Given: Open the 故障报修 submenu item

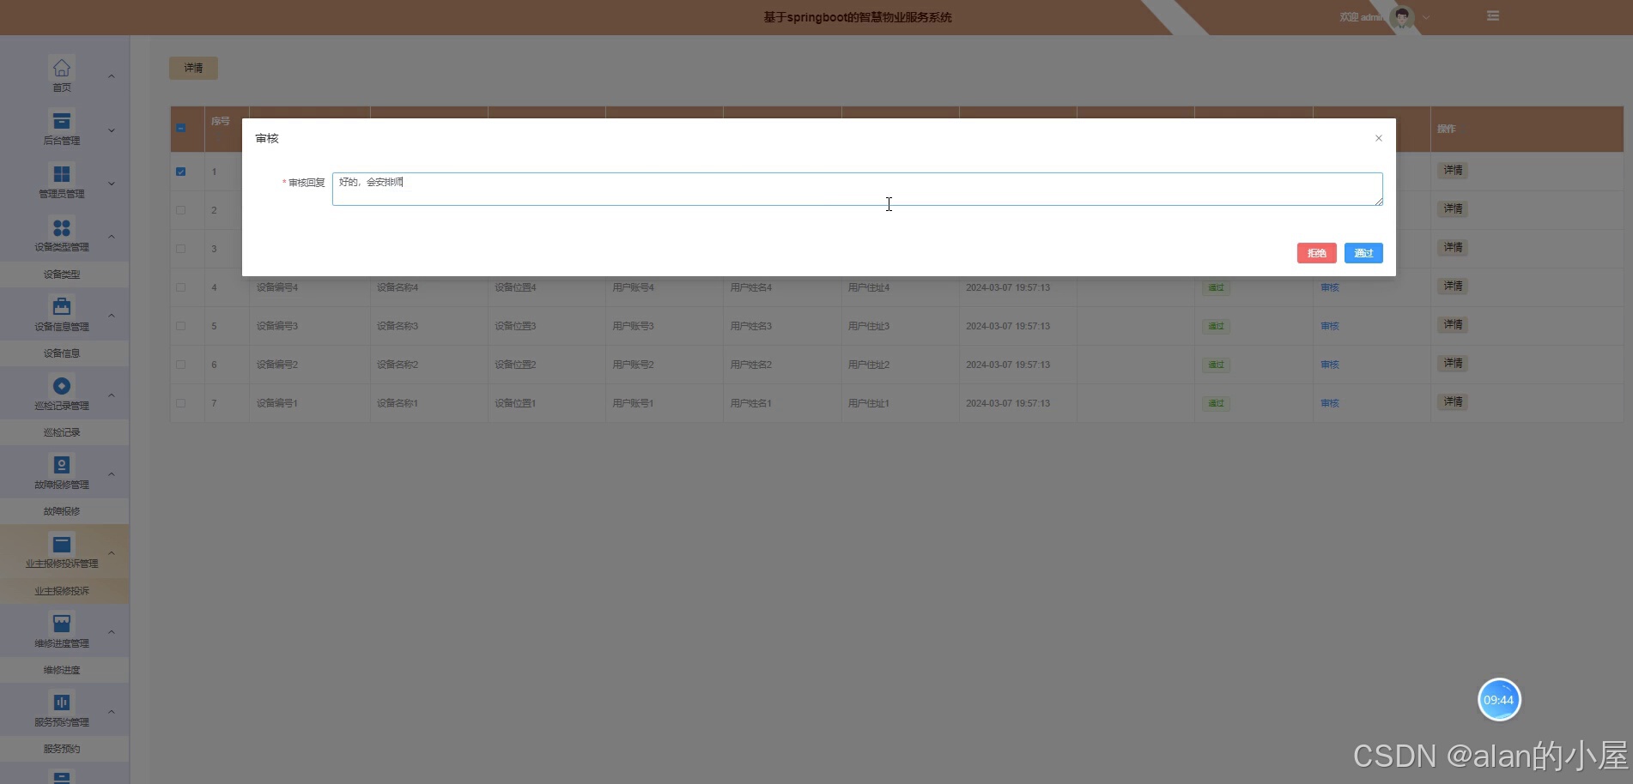Looking at the screenshot, I should pos(62,511).
